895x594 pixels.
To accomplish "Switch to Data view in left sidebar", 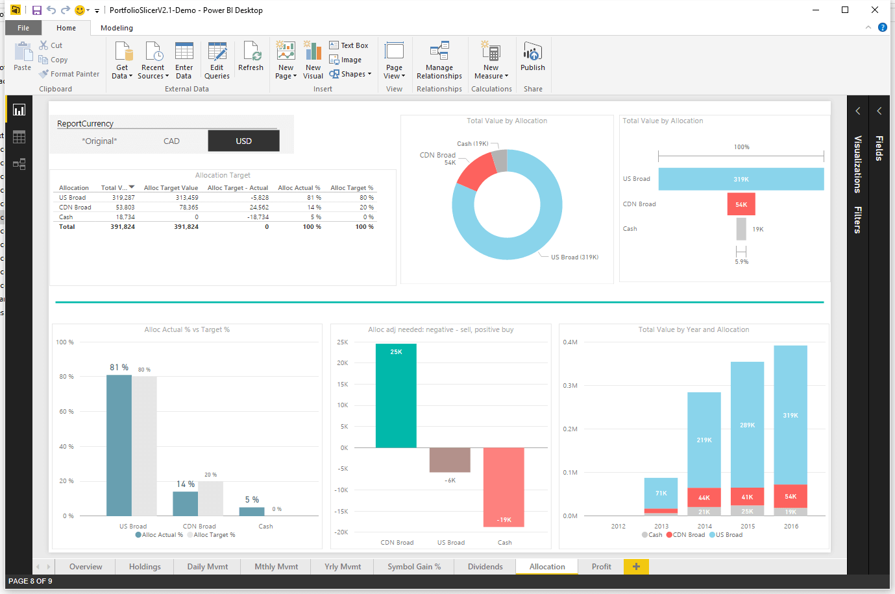I will [x=19, y=137].
